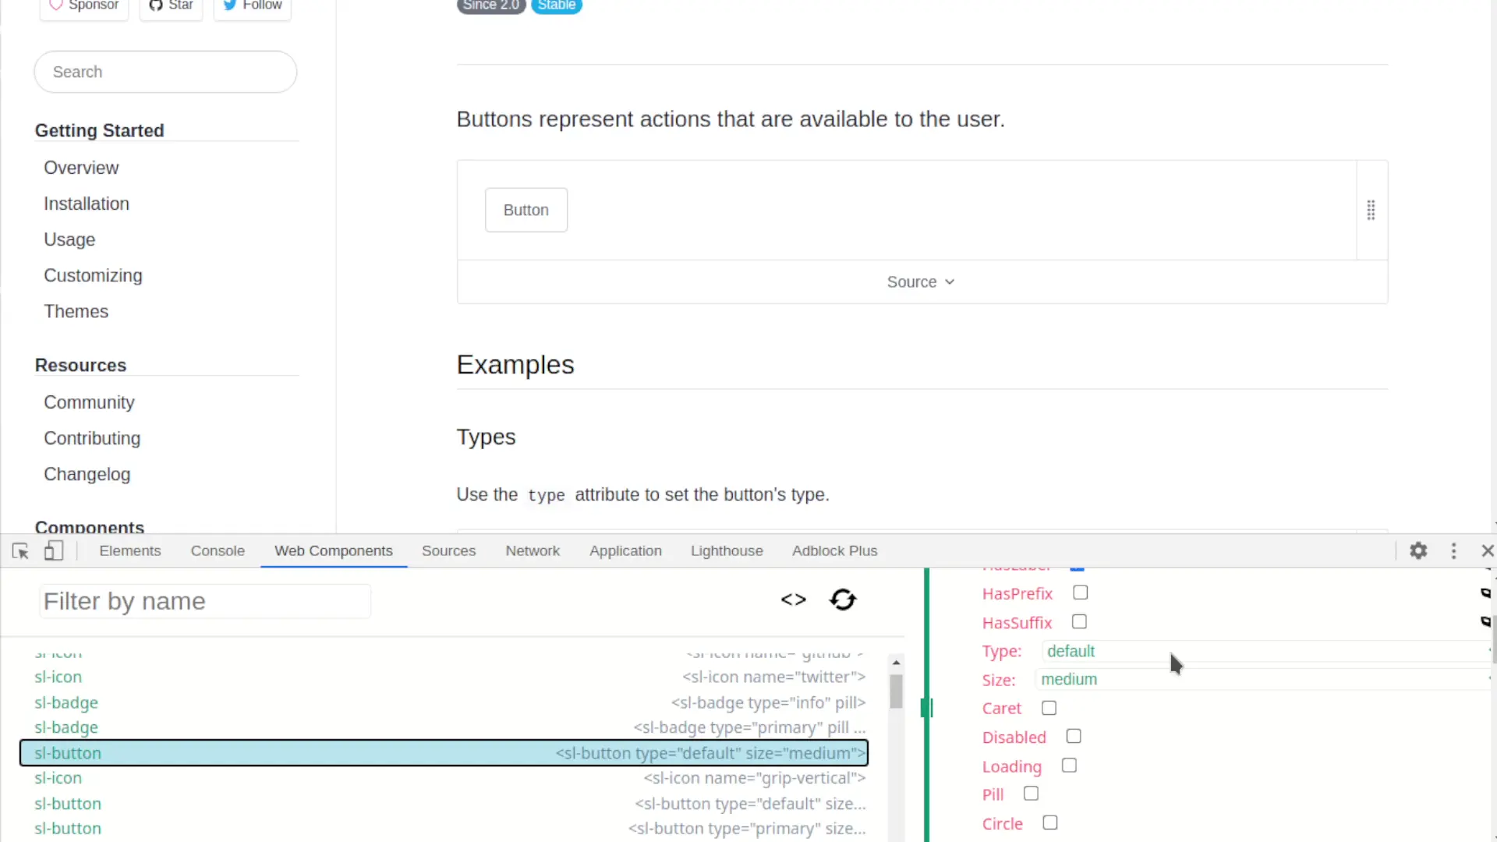Check the Loading checkbox

(1069, 766)
